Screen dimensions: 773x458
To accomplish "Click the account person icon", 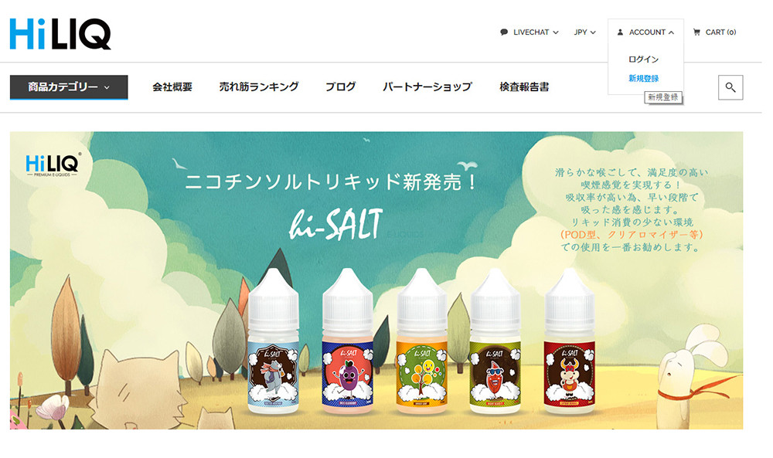I will (620, 32).
